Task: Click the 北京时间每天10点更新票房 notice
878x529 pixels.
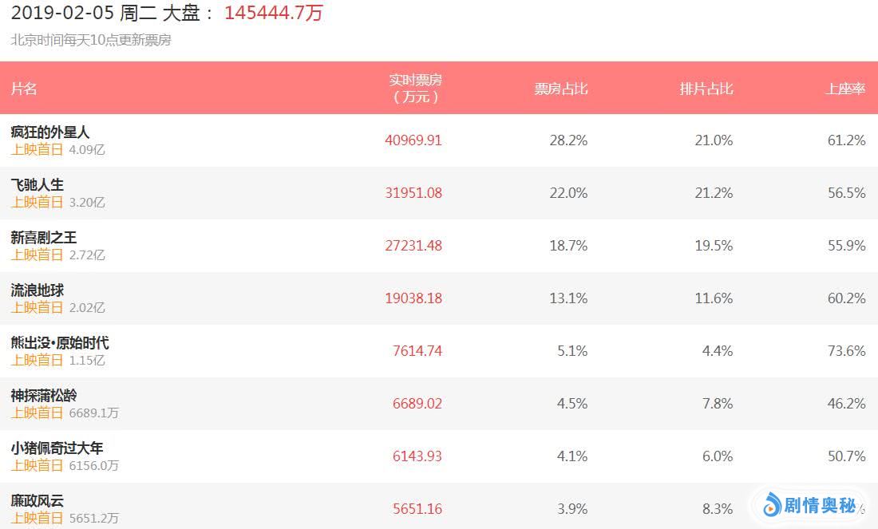Action: point(91,40)
